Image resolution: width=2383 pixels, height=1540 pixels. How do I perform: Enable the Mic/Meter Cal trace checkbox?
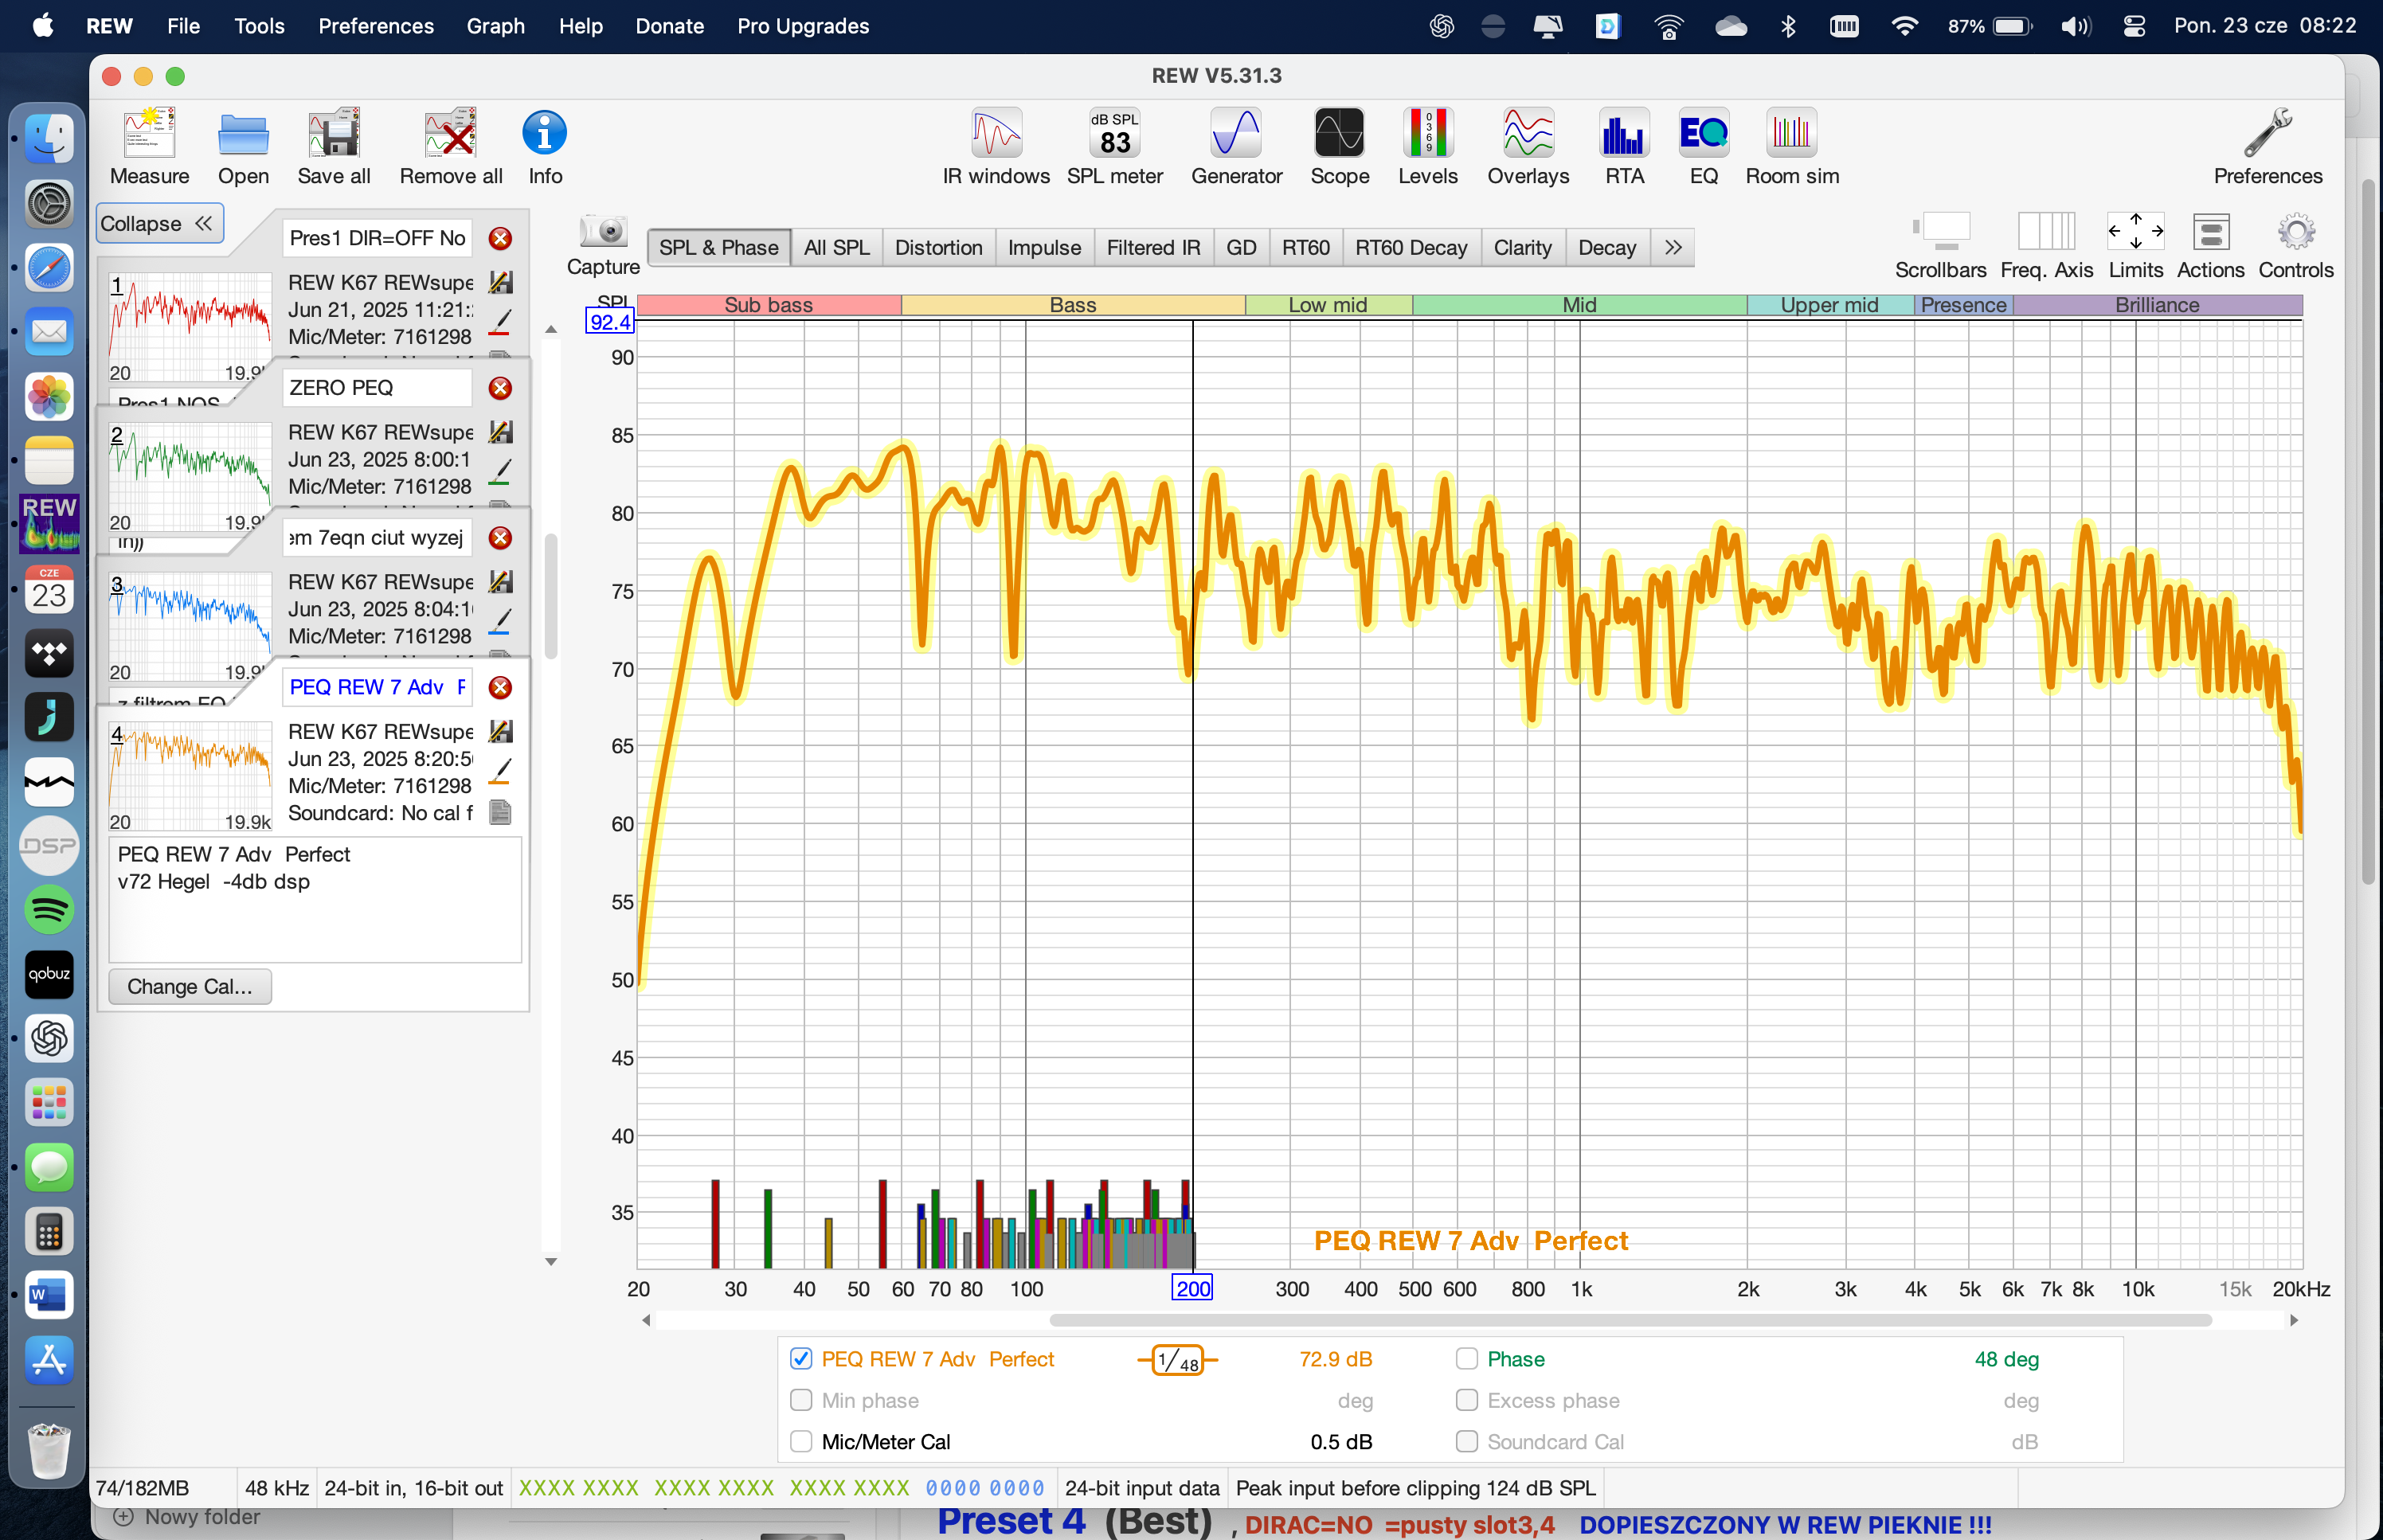tap(801, 1441)
